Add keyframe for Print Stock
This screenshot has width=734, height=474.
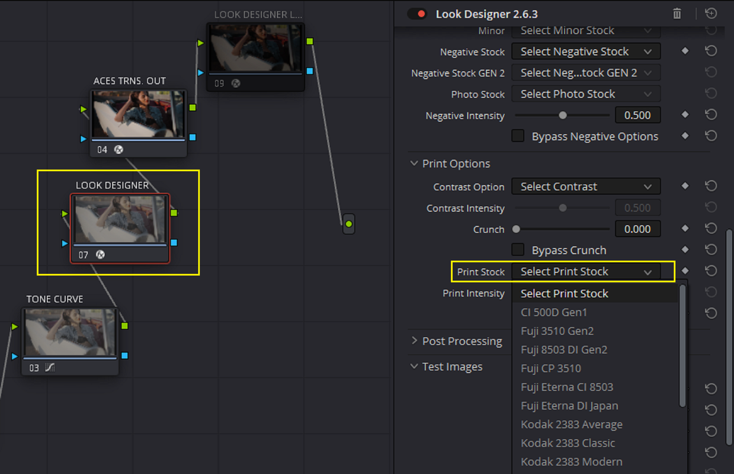685,271
